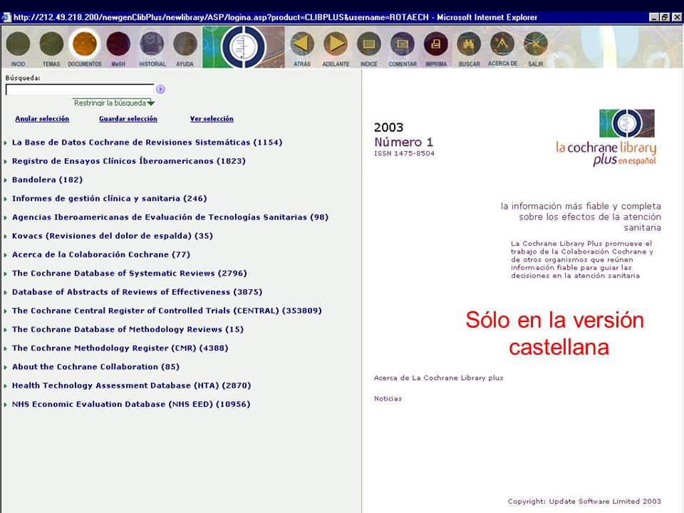Open the Bandolera (182) entry
The width and height of the screenshot is (684, 513).
click(x=47, y=180)
